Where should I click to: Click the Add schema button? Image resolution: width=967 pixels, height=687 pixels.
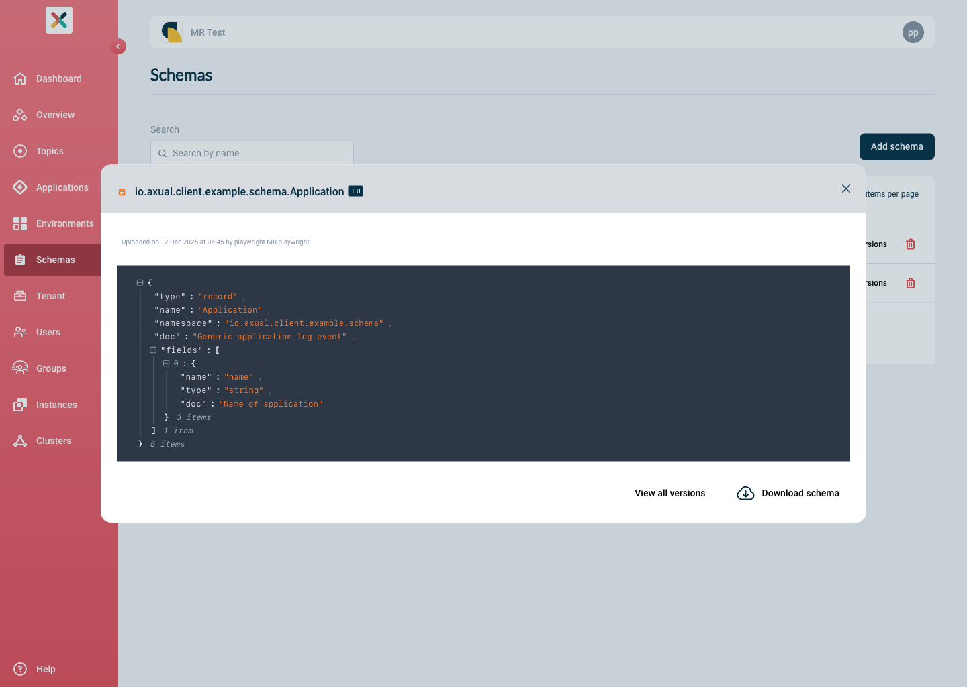coord(896,146)
